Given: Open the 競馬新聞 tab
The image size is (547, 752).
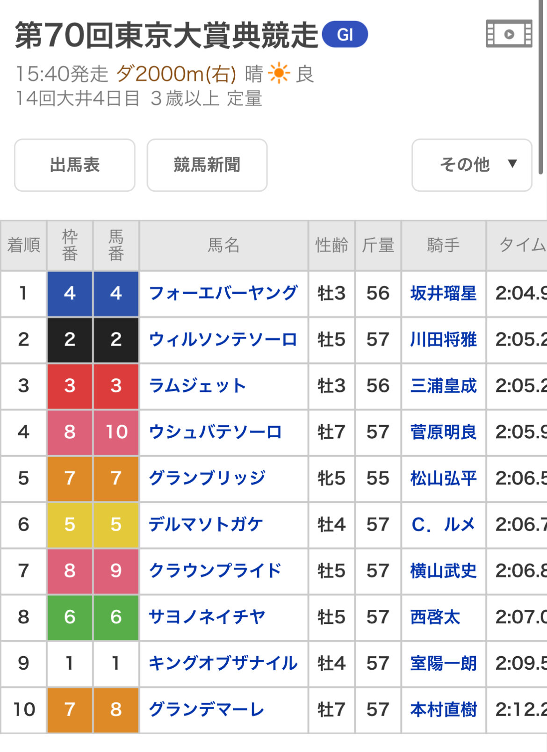Looking at the screenshot, I should (207, 165).
